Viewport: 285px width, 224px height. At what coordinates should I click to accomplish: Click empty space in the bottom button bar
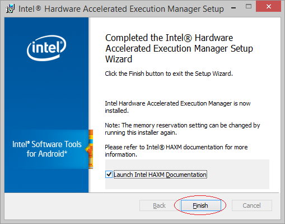click(71, 206)
